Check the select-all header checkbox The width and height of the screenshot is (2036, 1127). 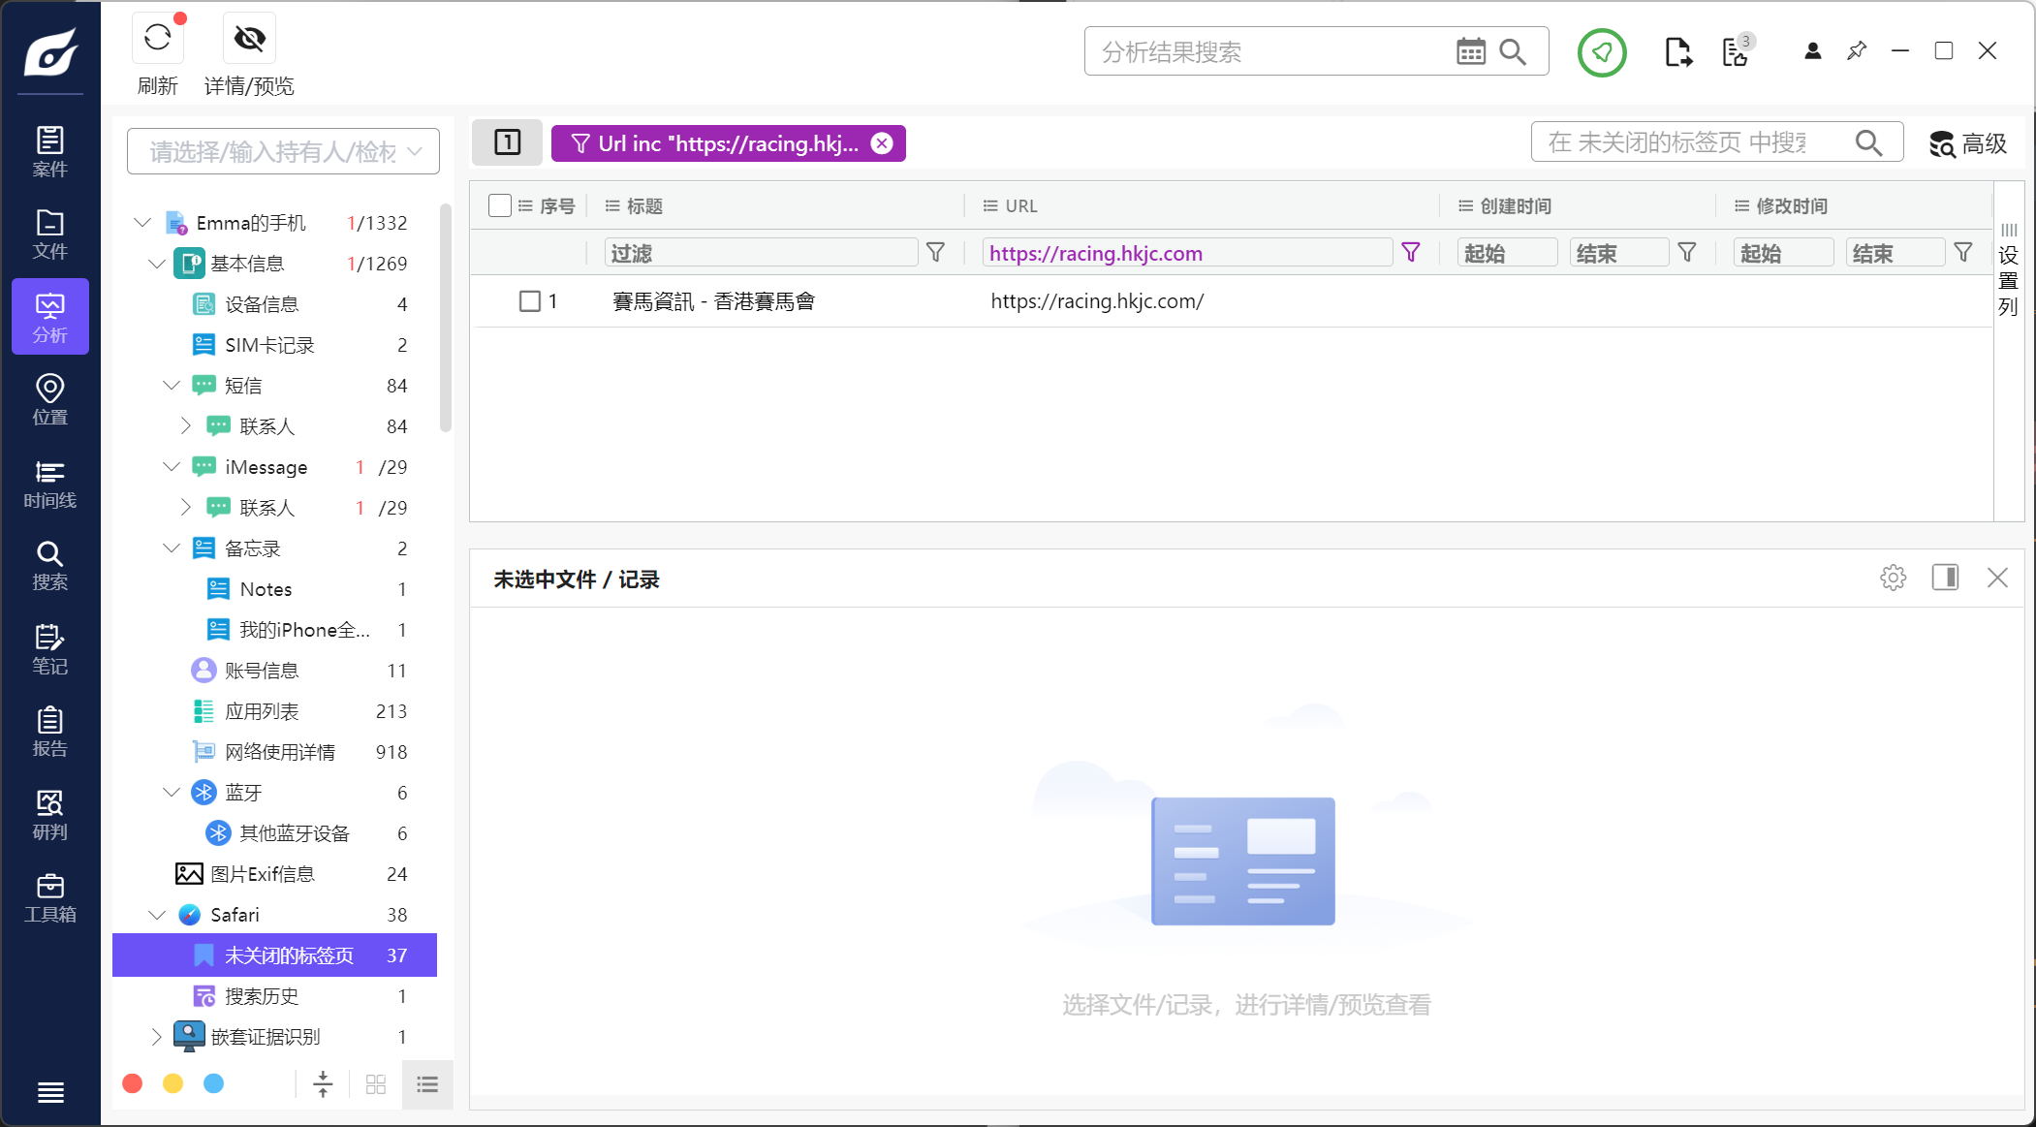pos(500,205)
